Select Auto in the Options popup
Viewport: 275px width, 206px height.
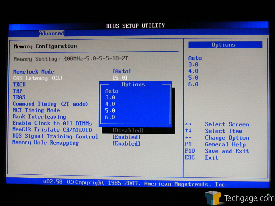pyautogui.click(x=112, y=91)
